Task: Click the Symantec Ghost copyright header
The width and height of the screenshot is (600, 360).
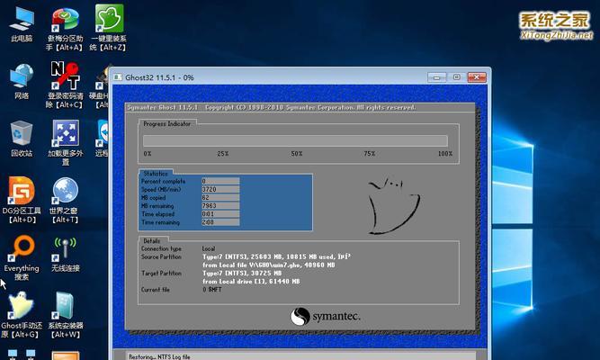Action: [272, 108]
